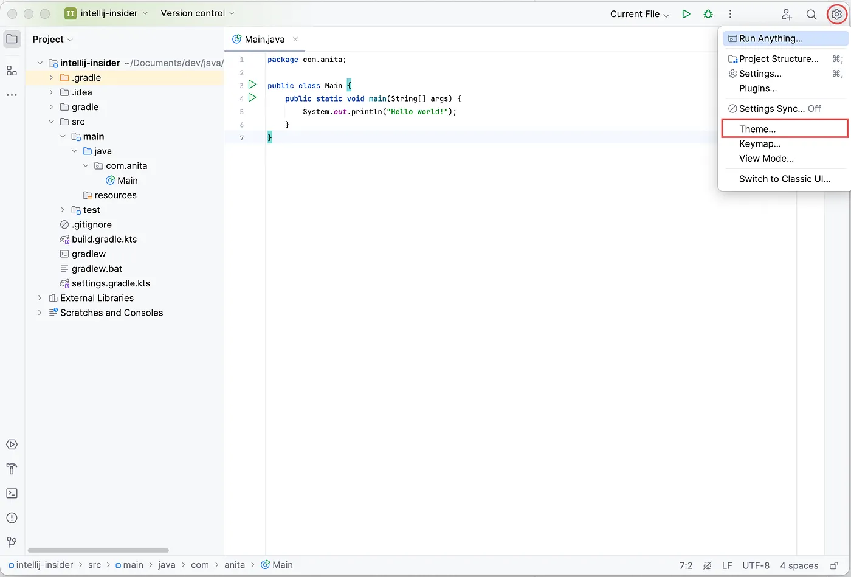Open the Services tool window
Image resolution: width=851 pixels, height=577 pixels.
12,444
